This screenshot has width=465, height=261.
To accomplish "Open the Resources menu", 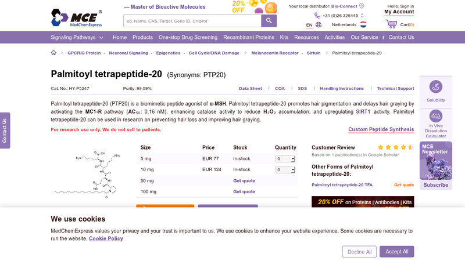I will 306,38.
